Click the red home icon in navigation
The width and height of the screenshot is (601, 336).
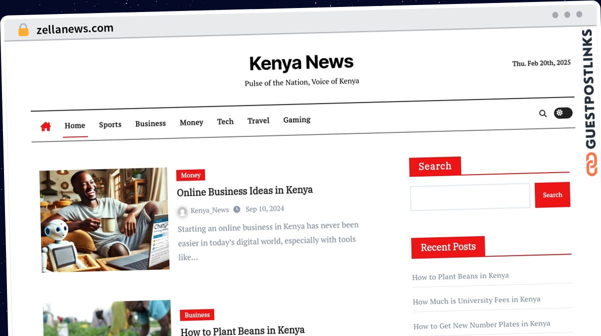(x=46, y=126)
